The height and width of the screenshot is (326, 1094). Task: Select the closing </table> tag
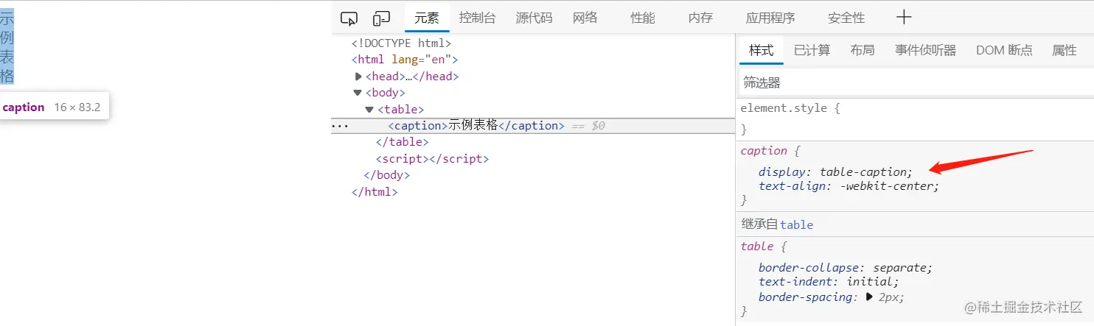click(402, 142)
